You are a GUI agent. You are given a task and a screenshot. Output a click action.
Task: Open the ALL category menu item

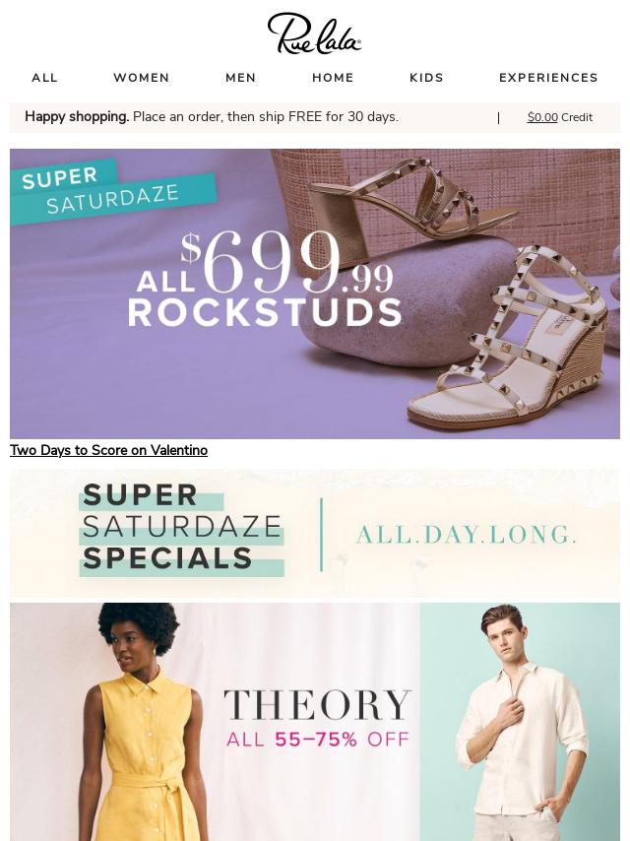(x=44, y=78)
